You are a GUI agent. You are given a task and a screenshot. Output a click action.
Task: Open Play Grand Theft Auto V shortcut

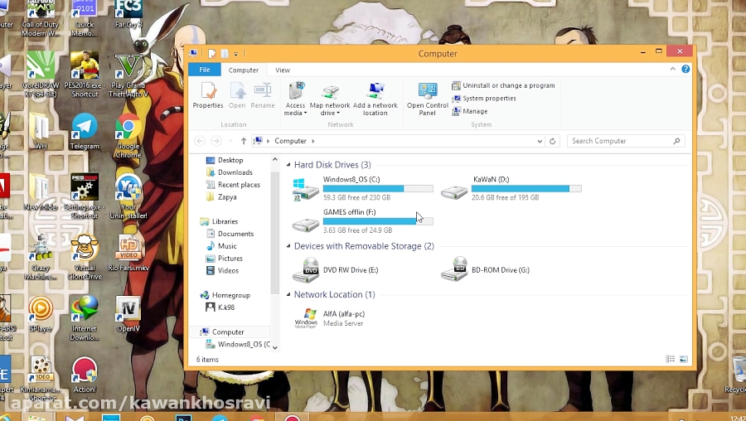[x=128, y=75]
